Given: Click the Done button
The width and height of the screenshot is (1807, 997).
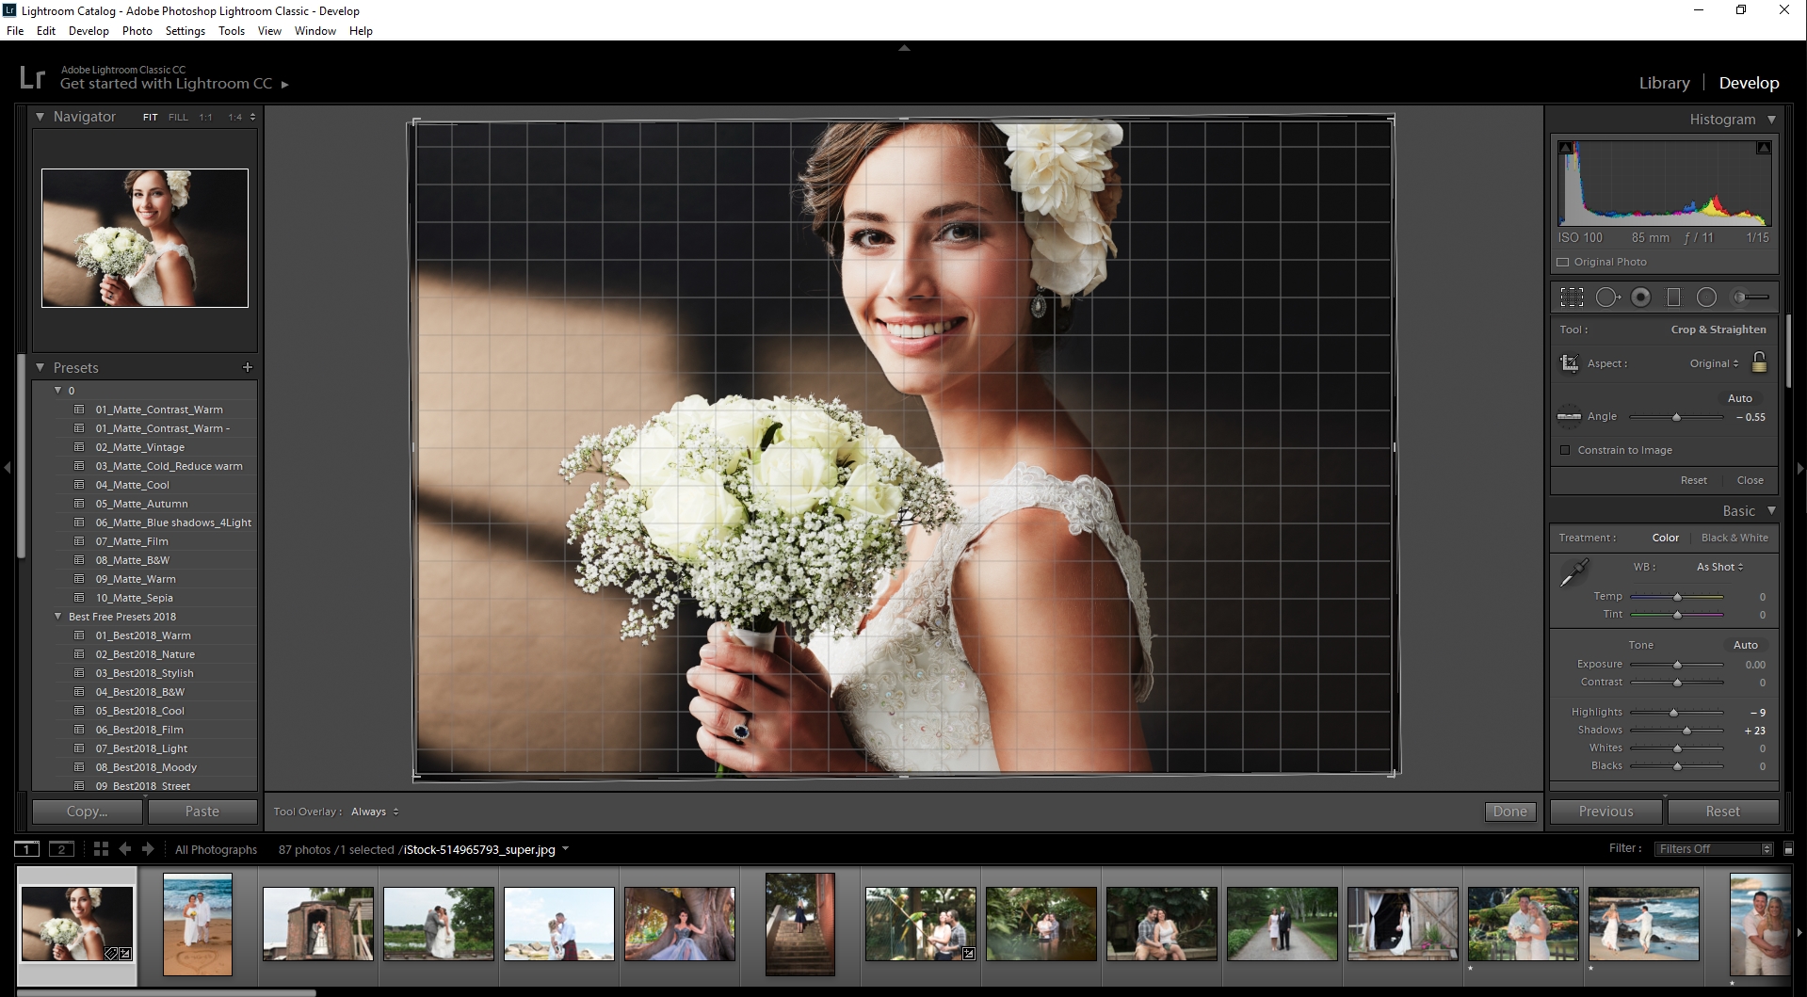Looking at the screenshot, I should 1509,811.
